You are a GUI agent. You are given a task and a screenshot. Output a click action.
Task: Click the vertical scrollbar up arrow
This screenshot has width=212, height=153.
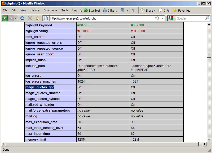pos(209,24)
